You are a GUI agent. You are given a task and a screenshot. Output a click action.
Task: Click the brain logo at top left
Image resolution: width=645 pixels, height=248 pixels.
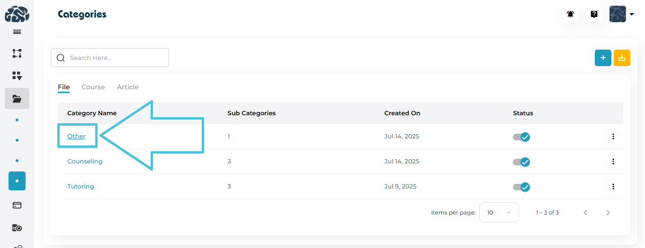[17, 14]
